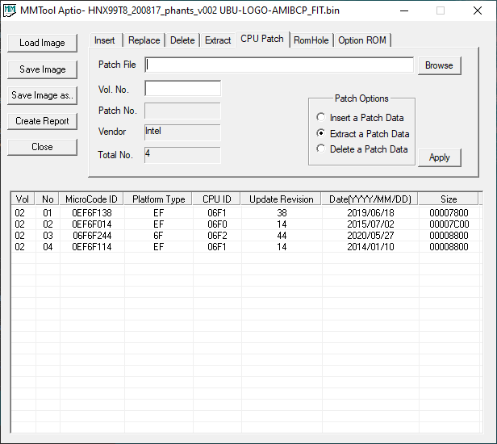Select Extract a Patch Data option
Viewport: 497px width, 444px height.
(362, 133)
